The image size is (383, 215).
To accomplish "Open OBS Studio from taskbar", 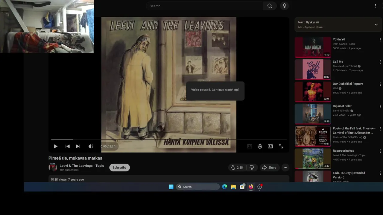I will point(260,187).
